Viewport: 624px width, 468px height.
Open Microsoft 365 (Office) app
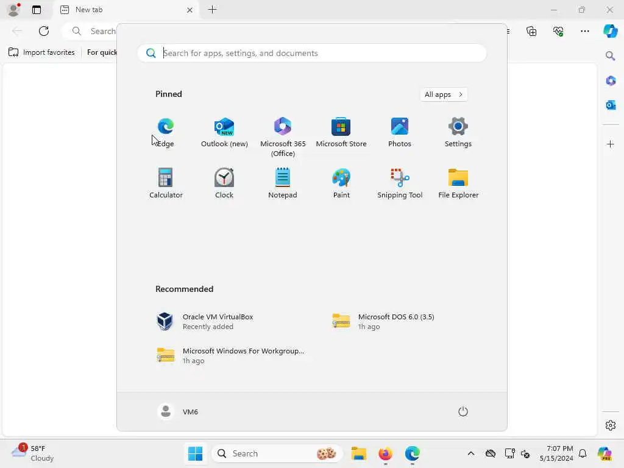point(283,137)
